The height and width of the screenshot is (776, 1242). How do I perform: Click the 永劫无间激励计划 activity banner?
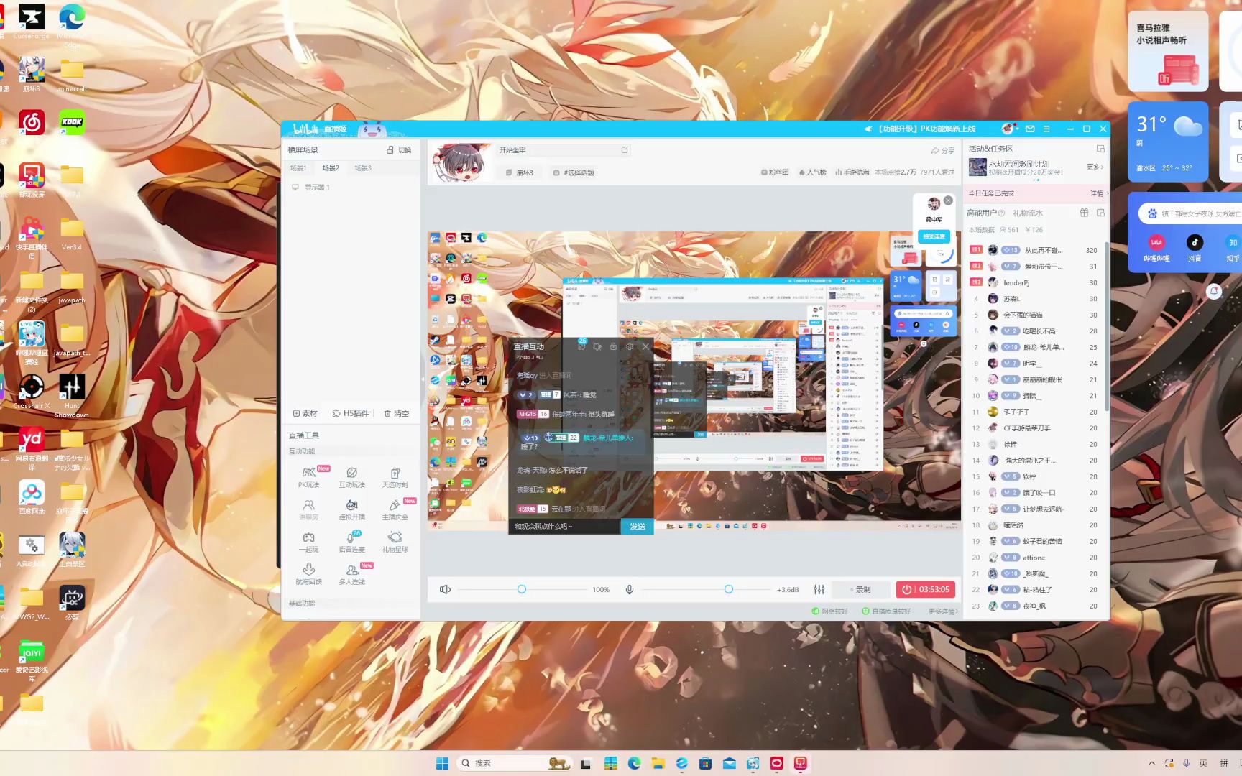pyautogui.click(x=1026, y=167)
